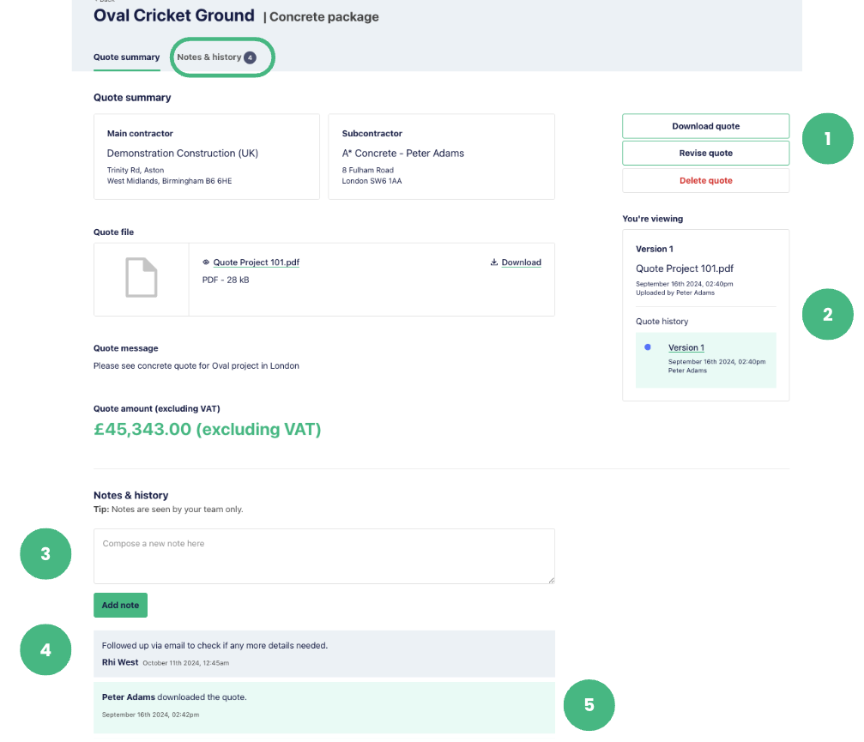Click the Oval Cricket Ground page title
Viewport: 864px width, 742px height.
[x=174, y=15]
